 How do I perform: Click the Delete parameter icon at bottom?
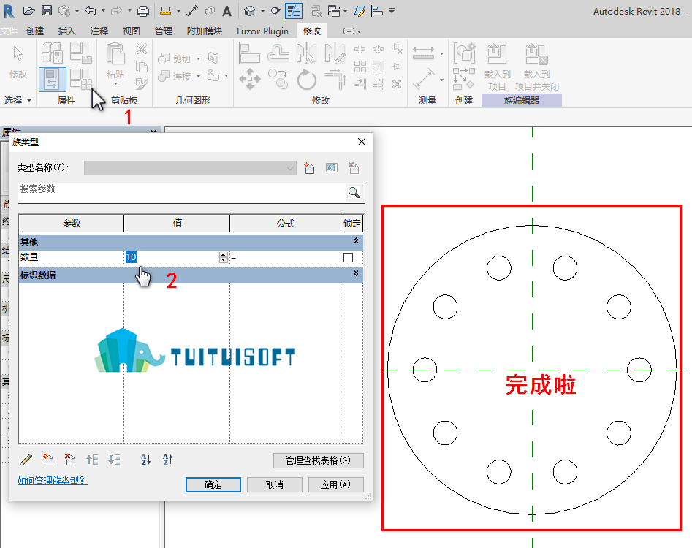click(70, 460)
